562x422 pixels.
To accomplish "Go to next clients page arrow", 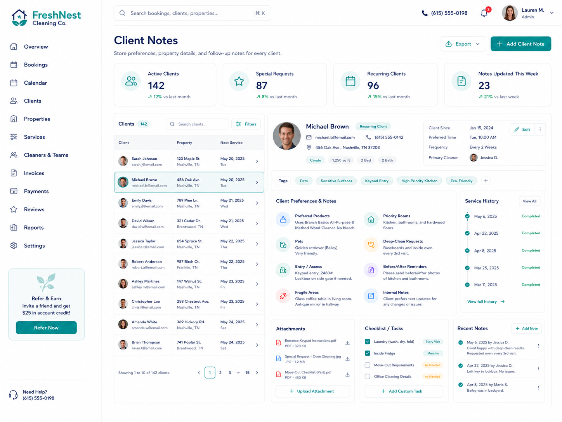I will click(257, 373).
